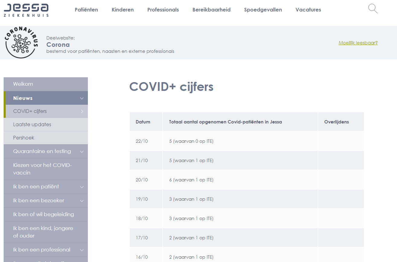Expand the Ik ben een bezoeker chevron
The height and width of the screenshot is (262, 397).
click(x=82, y=201)
